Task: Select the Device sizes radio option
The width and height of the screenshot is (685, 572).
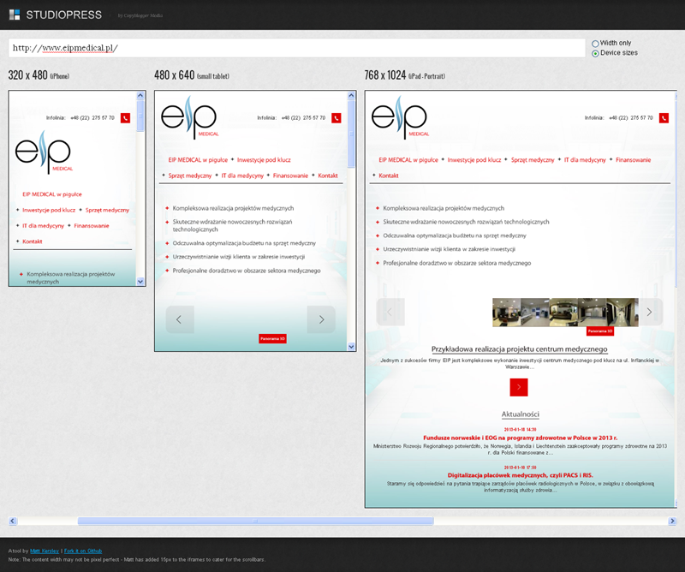Action: pyautogui.click(x=595, y=53)
